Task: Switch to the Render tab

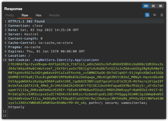Action: tap(54, 15)
